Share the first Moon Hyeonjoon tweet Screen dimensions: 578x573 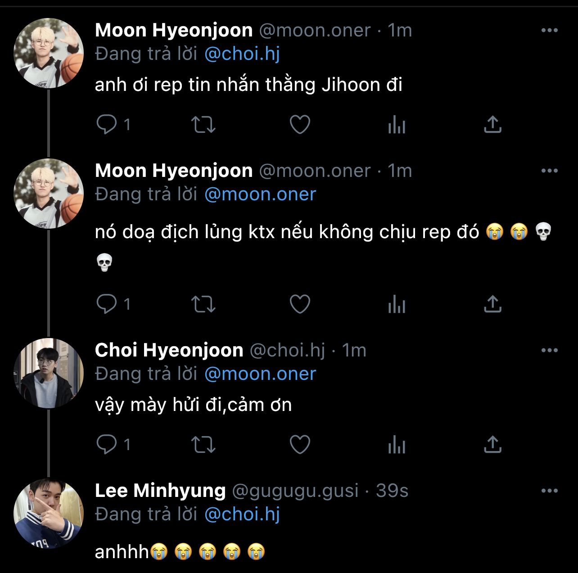click(x=492, y=125)
